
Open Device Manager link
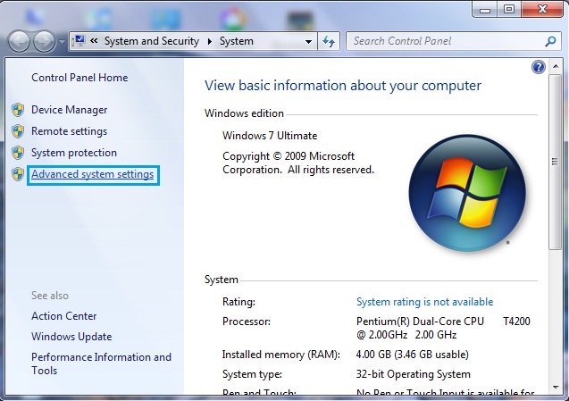pyautogui.click(x=70, y=110)
